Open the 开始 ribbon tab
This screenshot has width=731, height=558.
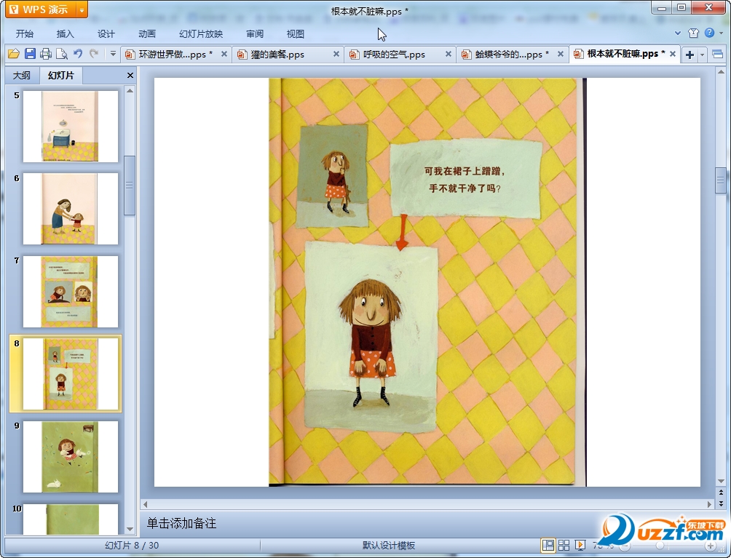[24, 34]
